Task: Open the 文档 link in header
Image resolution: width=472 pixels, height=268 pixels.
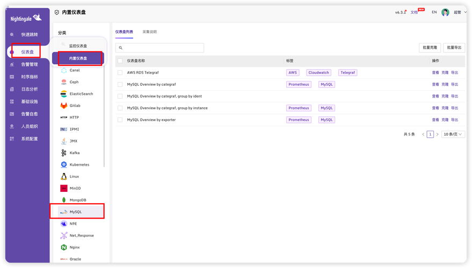Action: tap(414, 12)
